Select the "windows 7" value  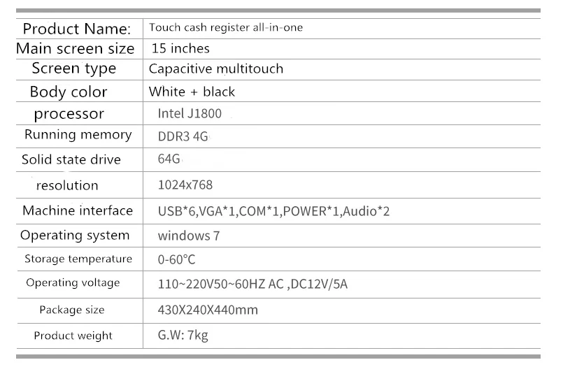tap(189, 236)
